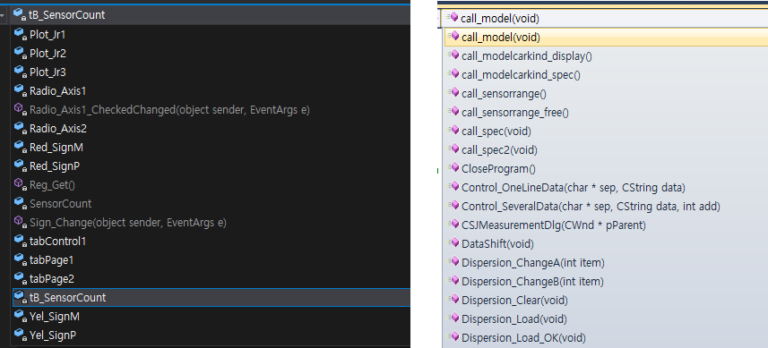Open Control_SeveralData function entry
Viewport: 768px width, 348px height.
(x=591, y=207)
